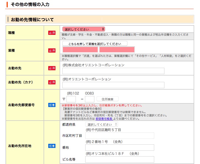The width and height of the screenshot is (200, 164).
Task: Open the 都道府県 prefecture dropdown
Action: [102, 124]
